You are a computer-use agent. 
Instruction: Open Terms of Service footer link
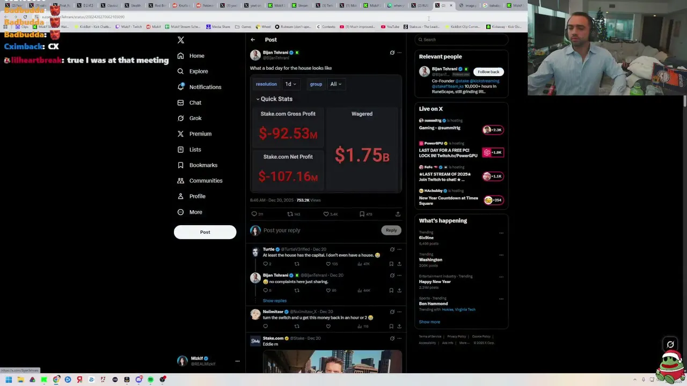tap(430, 337)
